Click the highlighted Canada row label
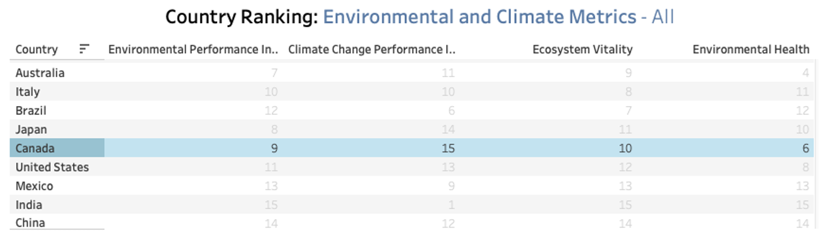Viewport: 828px width, 246px height. (35, 149)
